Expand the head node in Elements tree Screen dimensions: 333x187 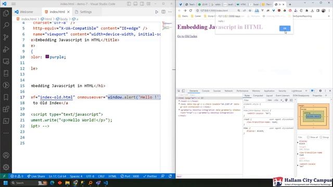[179, 101]
